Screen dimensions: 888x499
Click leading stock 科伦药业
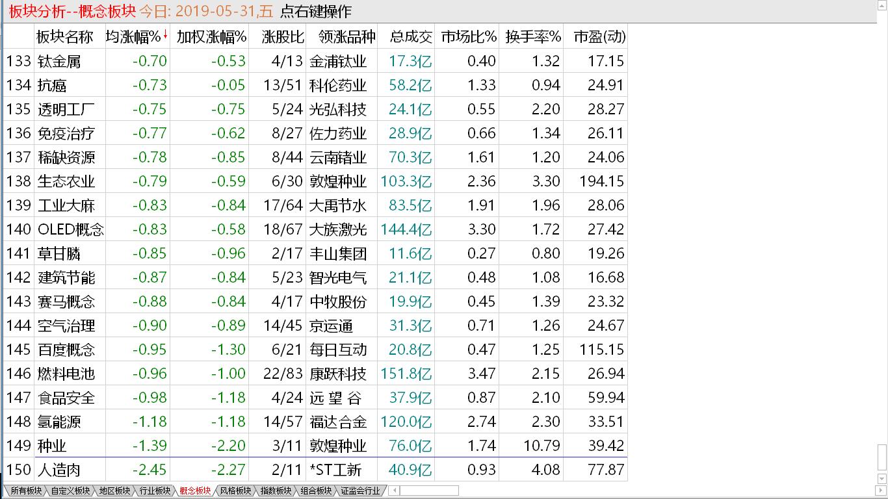tap(338, 85)
